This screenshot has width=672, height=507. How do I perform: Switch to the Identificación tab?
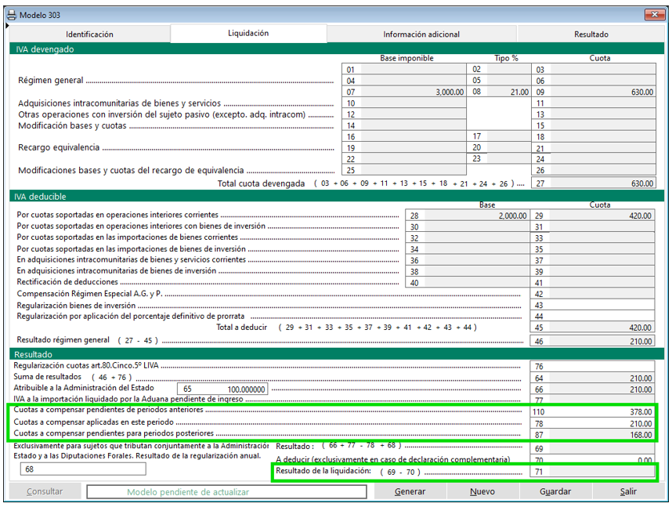click(x=89, y=34)
